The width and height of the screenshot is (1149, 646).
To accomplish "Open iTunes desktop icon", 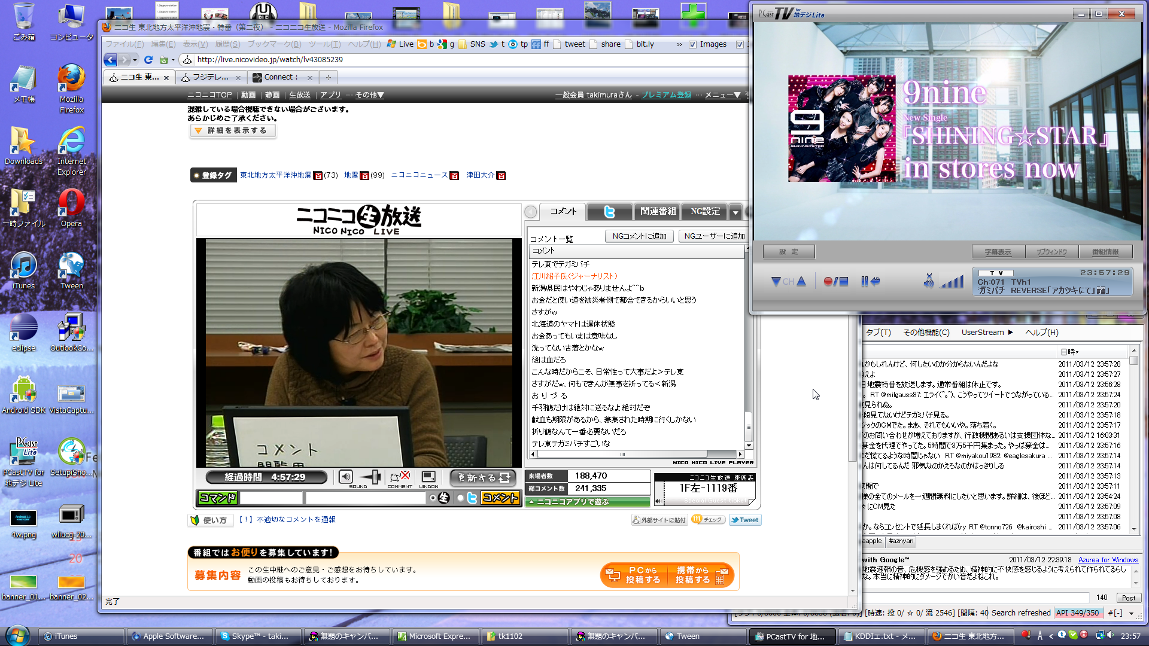I will click(x=23, y=271).
